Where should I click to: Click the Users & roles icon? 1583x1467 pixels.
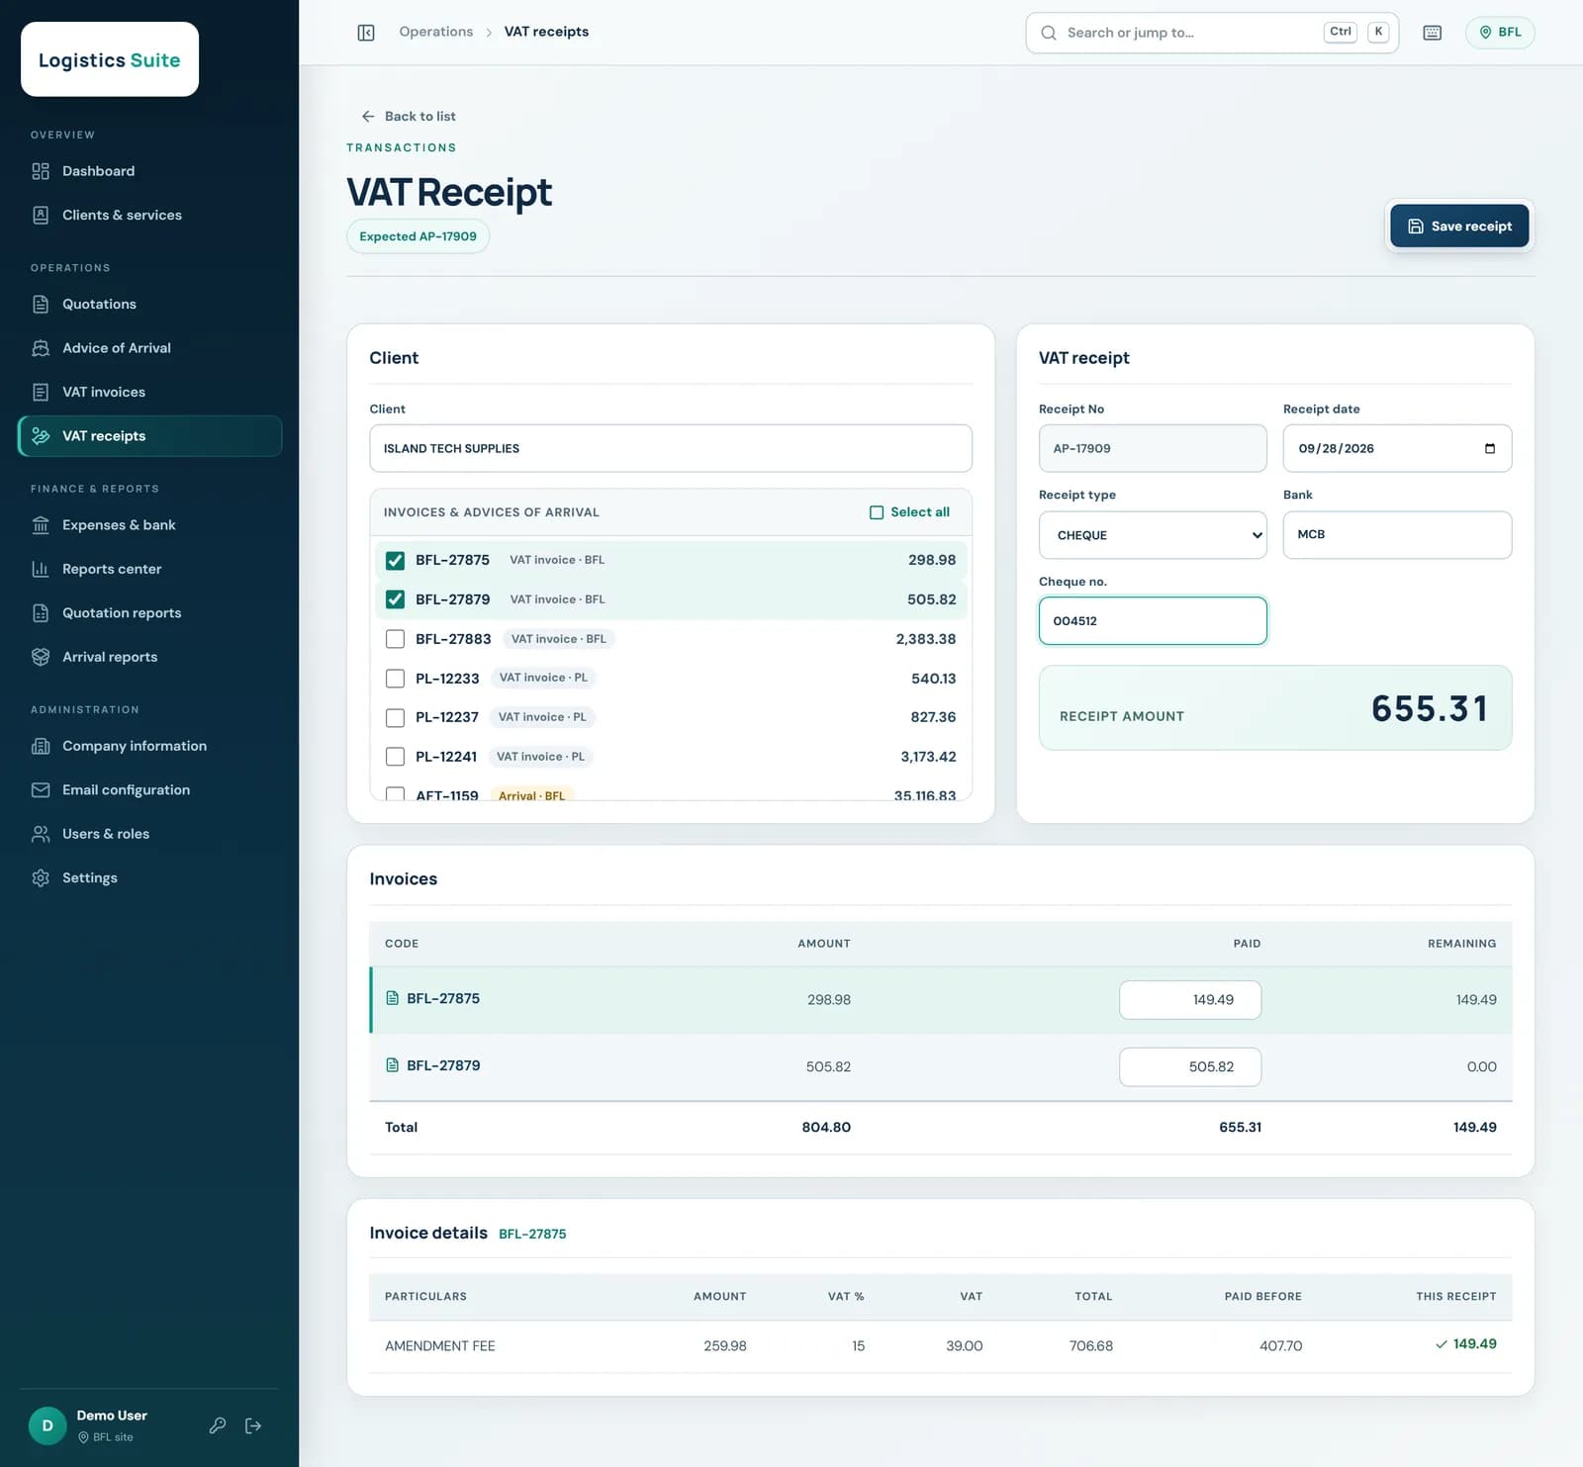coord(41,834)
